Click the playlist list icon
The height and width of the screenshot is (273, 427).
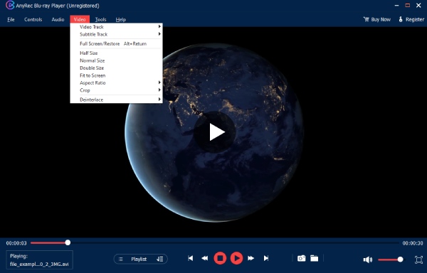[121, 259]
